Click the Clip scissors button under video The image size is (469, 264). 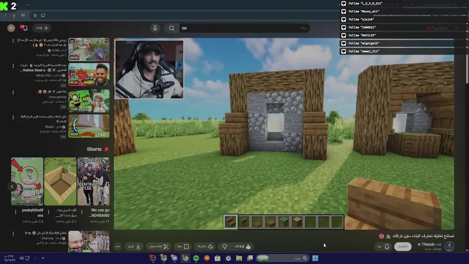[159, 246]
